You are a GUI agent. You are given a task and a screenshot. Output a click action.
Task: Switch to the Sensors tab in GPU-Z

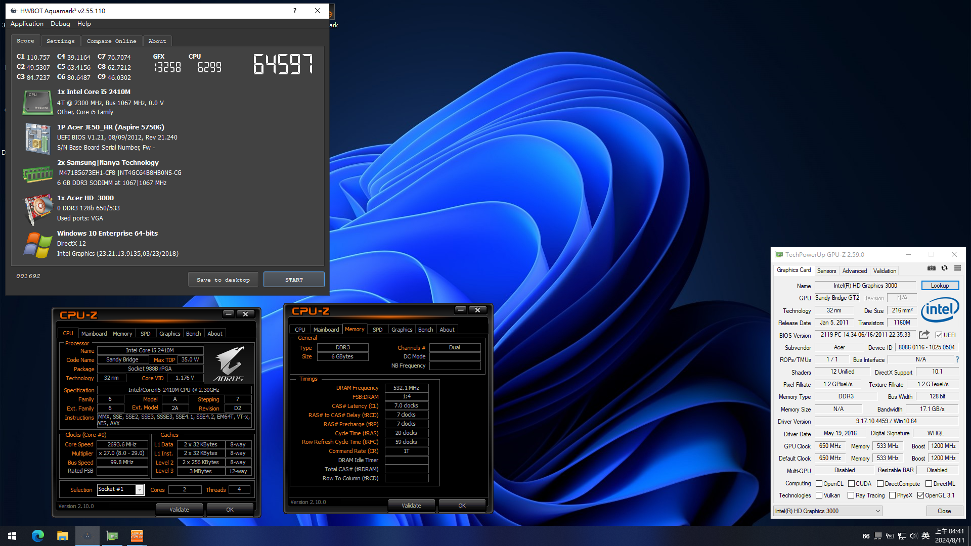pyautogui.click(x=826, y=271)
